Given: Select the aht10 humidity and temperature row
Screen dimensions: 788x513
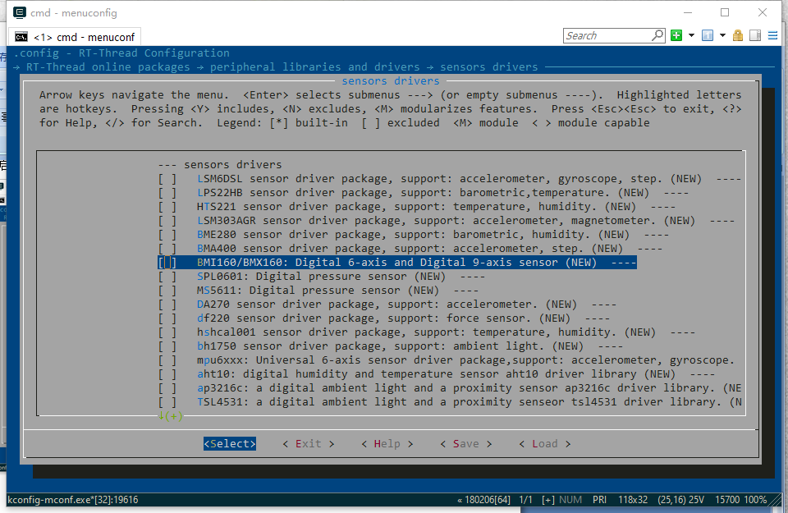Looking at the screenshot, I should tap(436, 374).
